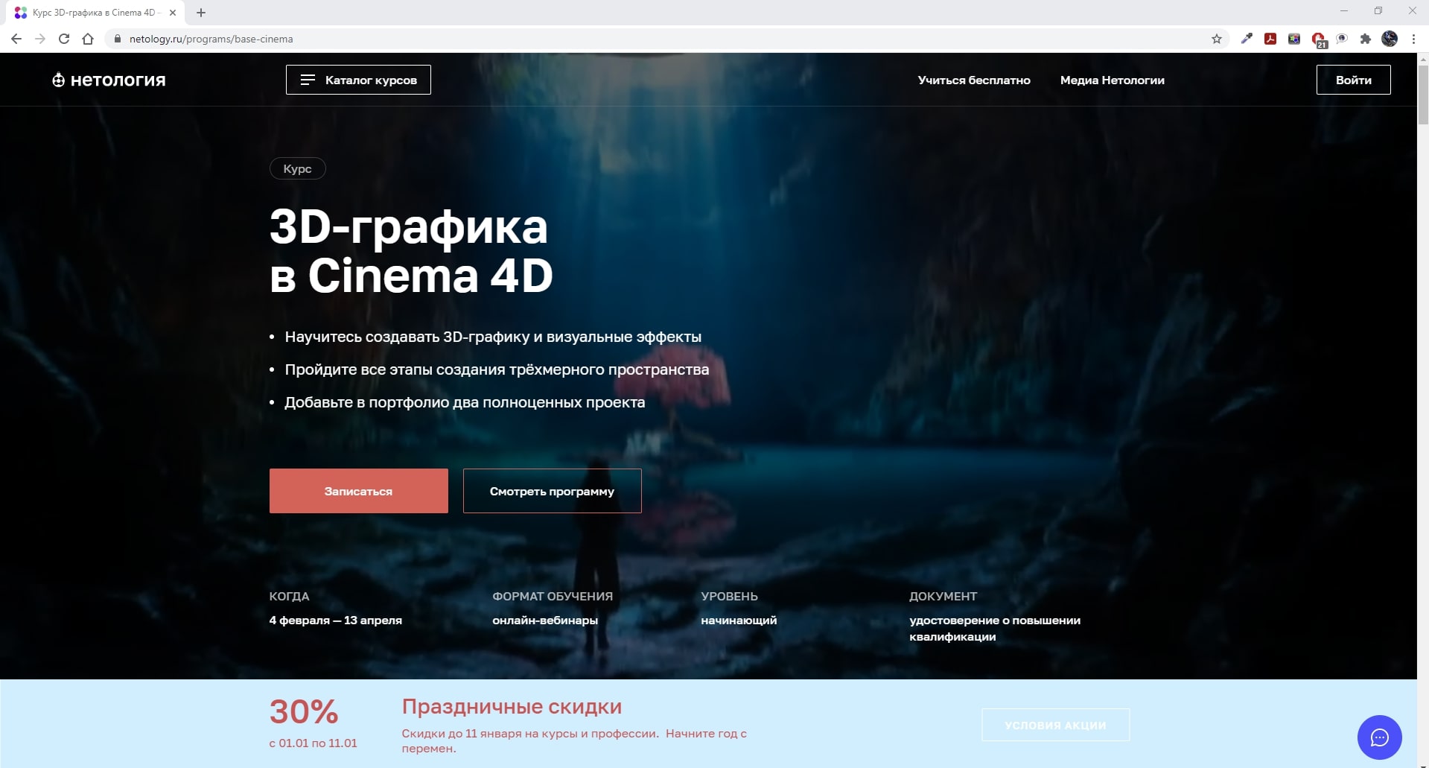Click the 'с 01.01 по 11.01' text
Screen dimensions: 1429x768
tap(313, 743)
